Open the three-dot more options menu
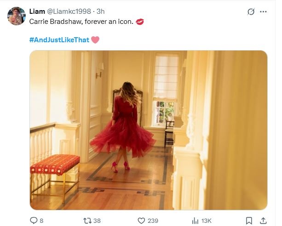 coord(263,12)
